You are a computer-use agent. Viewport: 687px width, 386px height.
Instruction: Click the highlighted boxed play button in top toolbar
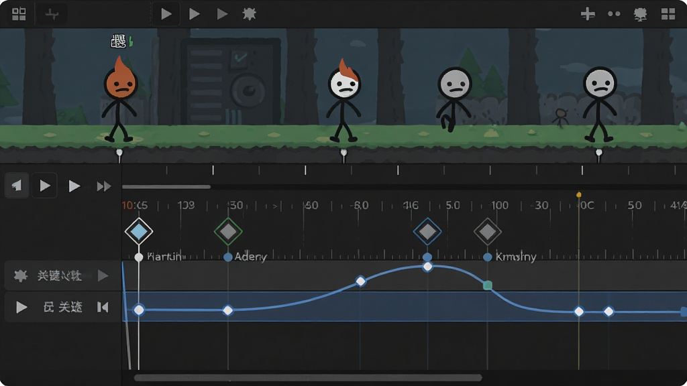166,14
